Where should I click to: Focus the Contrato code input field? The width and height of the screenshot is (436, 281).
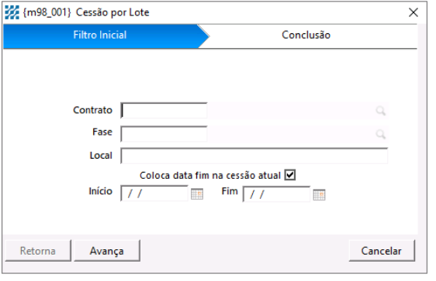[x=164, y=111]
